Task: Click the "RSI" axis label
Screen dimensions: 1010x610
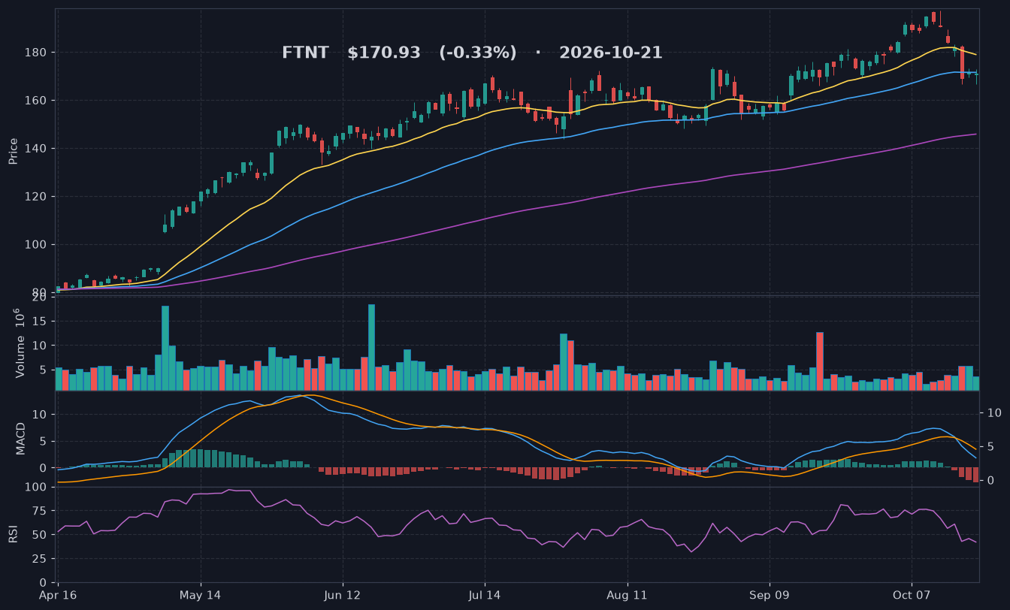Action: click(14, 534)
